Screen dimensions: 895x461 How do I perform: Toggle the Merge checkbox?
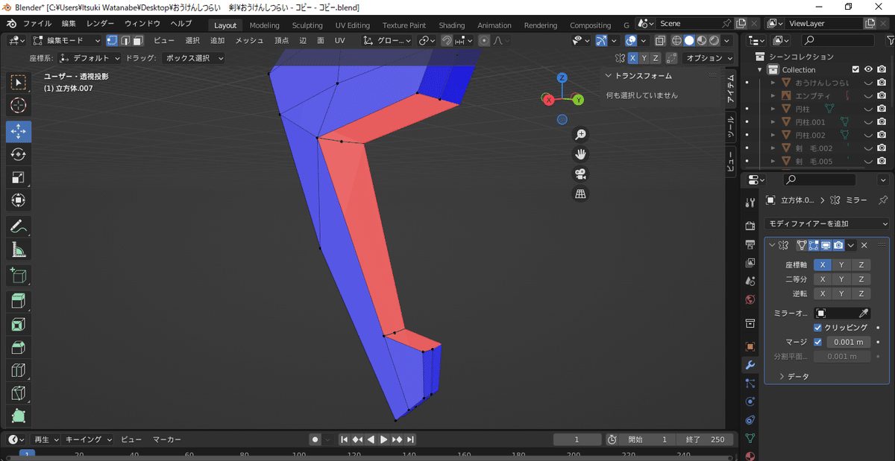(x=818, y=342)
